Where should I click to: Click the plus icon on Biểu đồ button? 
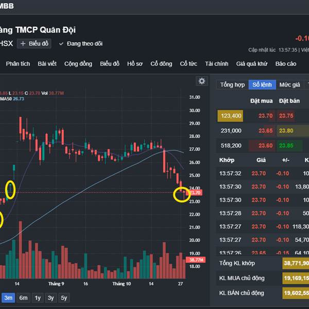coord(23,44)
